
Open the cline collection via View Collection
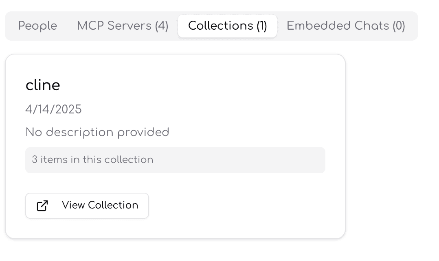click(87, 205)
